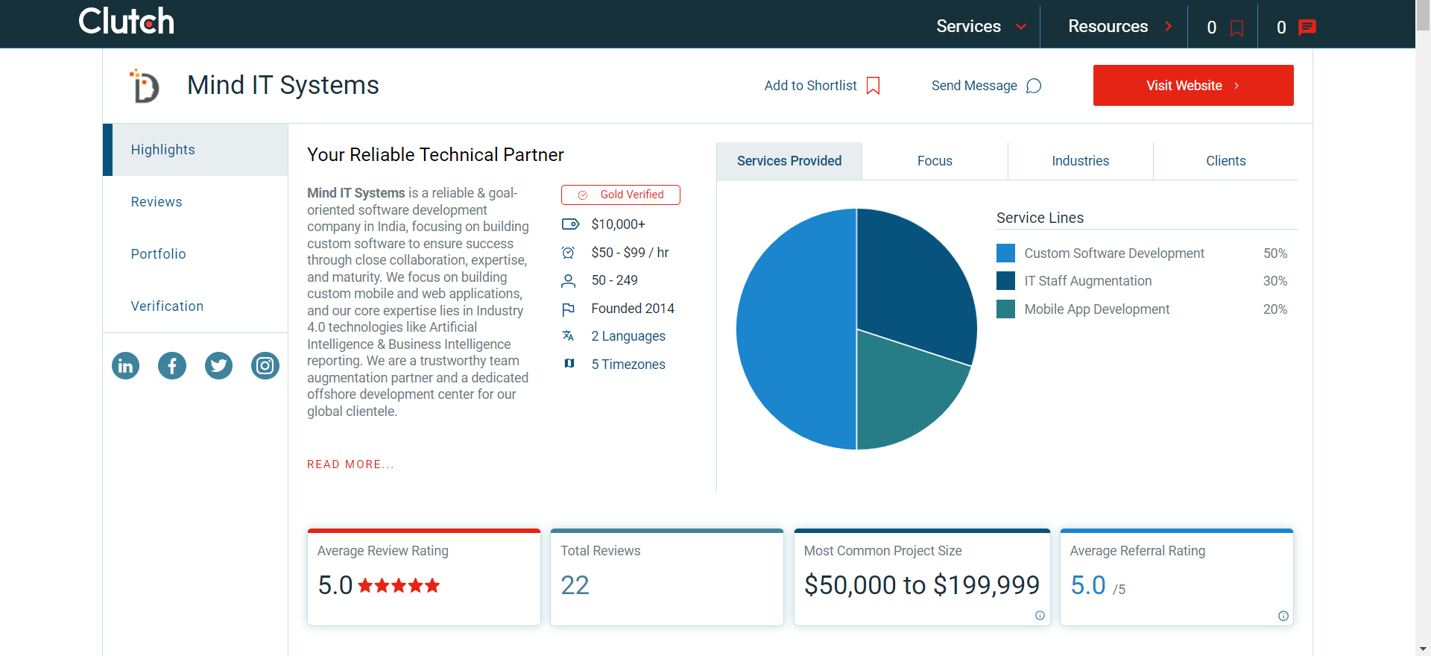Click the Mind IT Systems company logo
Image resolution: width=1431 pixels, height=656 pixels.
tap(145, 86)
